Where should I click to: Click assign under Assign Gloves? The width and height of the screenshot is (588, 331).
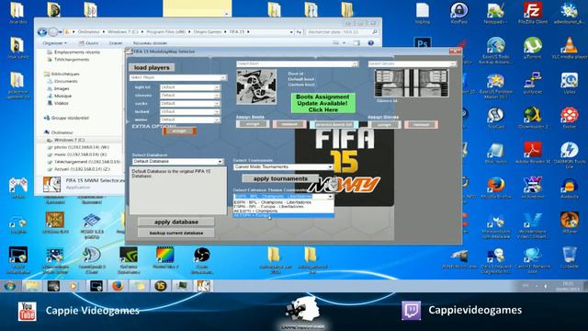pos(384,124)
